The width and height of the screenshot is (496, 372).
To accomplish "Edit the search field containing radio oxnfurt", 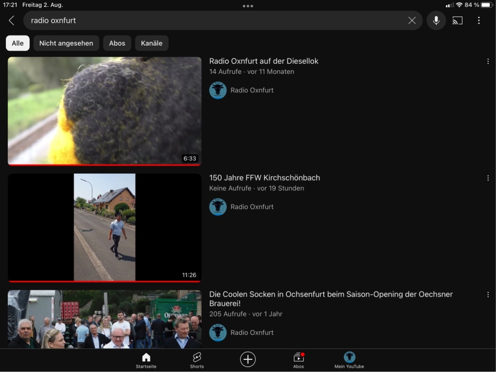I will pos(223,20).
